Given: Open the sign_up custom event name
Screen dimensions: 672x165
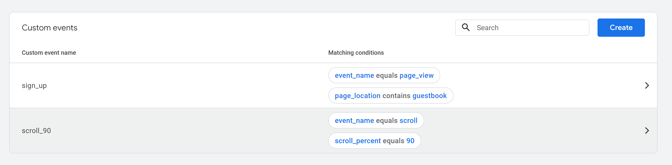Looking at the screenshot, I should point(34,86).
